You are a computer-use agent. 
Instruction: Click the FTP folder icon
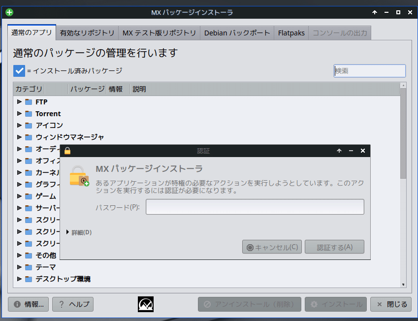click(29, 102)
